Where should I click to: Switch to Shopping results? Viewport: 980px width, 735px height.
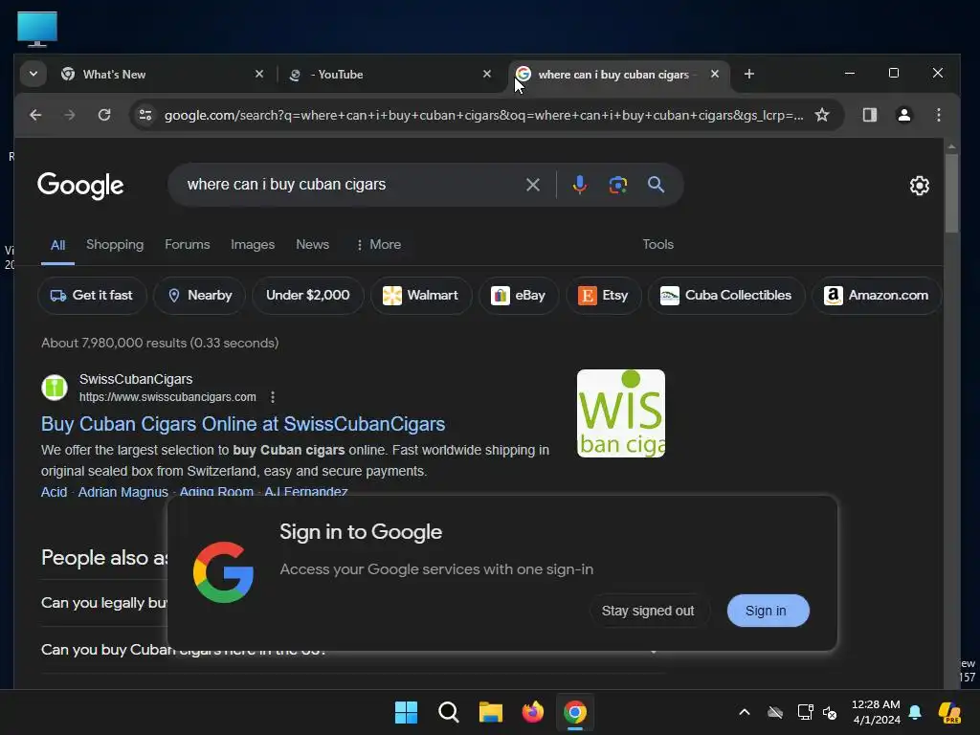pyautogui.click(x=115, y=244)
